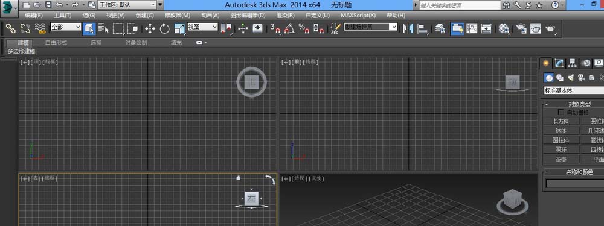Click Edit Named Selection Sets icon
This screenshot has width=604, height=226.
[x=335, y=28]
